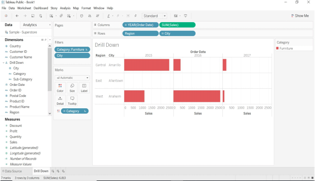315x181 pixels.
Task: Click the Redo forward arrow in toolbar
Action: [x=25, y=16]
